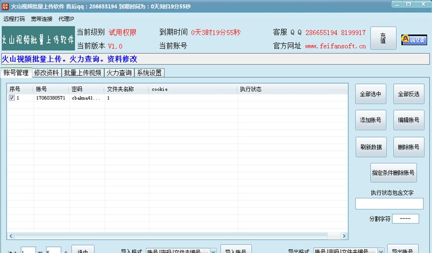Click the 添加账号 button
This screenshot has width=432, height=253.
coord(371,120)
